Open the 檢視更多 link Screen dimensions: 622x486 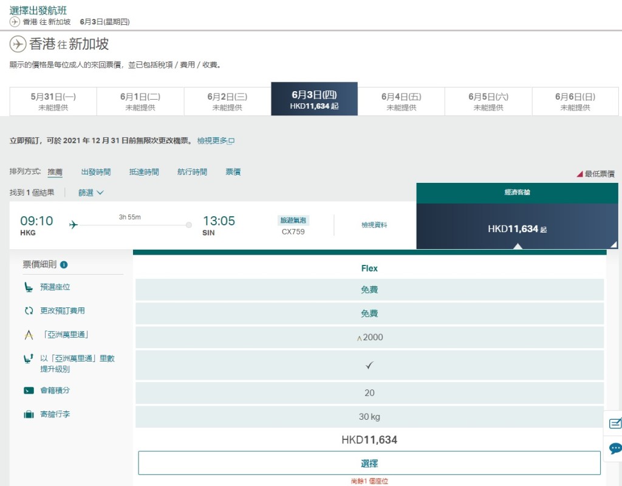(216, 141)
